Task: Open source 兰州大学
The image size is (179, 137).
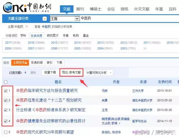Action: coord(138,91)
